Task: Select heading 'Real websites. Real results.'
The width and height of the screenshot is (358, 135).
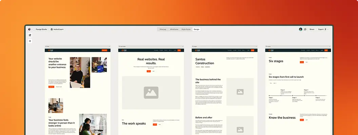Action: point(151,61)
